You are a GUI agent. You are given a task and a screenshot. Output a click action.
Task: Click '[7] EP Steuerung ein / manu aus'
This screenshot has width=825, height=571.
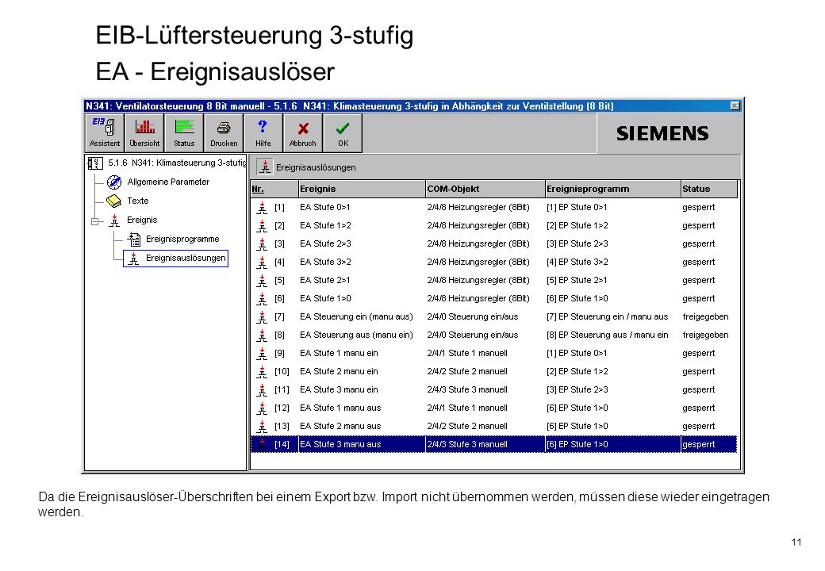tap(607, 316)
